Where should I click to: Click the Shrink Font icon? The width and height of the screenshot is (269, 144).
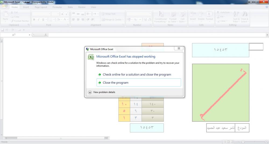pos(66,14)
